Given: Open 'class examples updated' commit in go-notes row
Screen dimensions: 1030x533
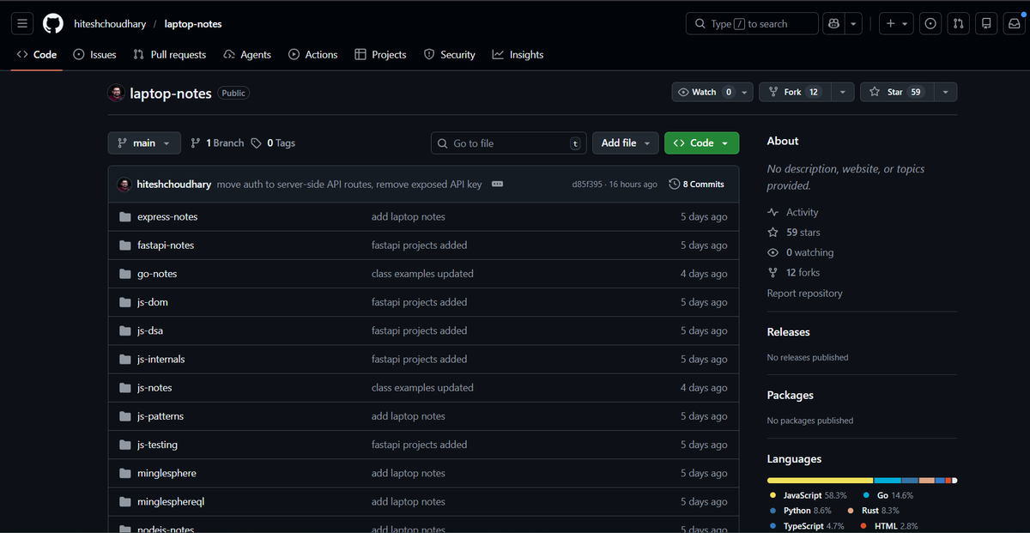Looking at the screenshot, I should pos(422,274).
